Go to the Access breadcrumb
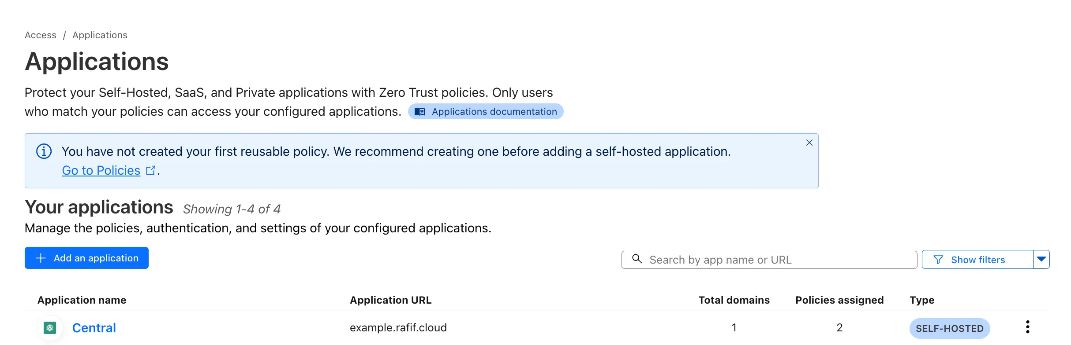 coord(41,35)
